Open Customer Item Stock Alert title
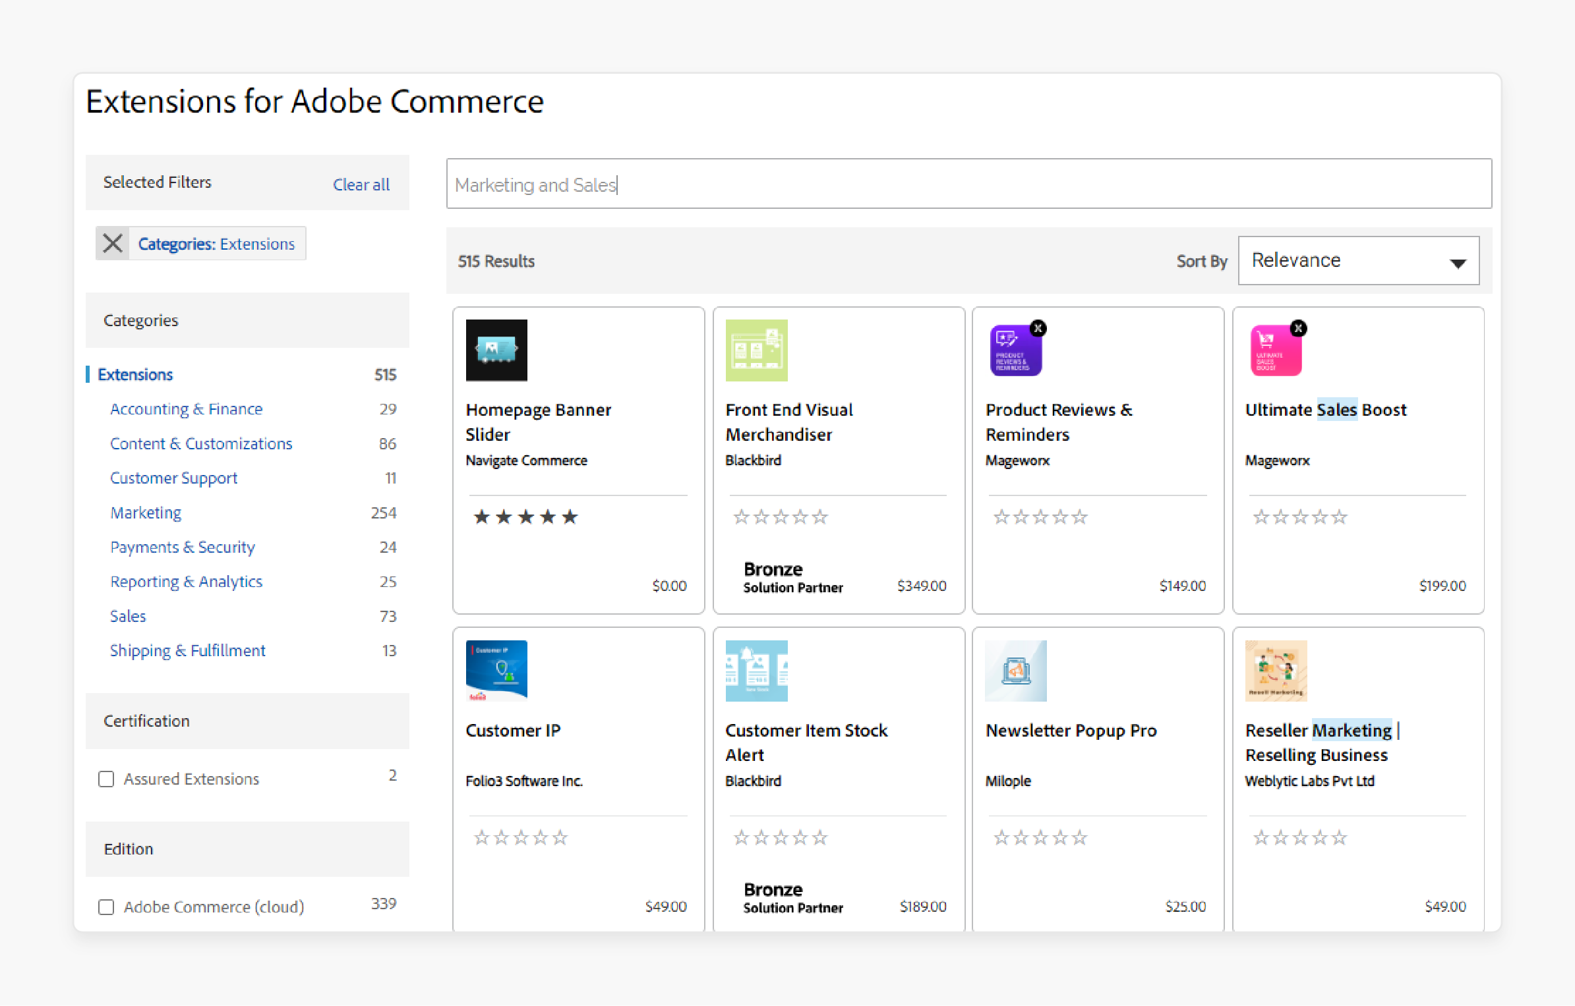This screenshot has width=1575, height=1006. [806, 742]
